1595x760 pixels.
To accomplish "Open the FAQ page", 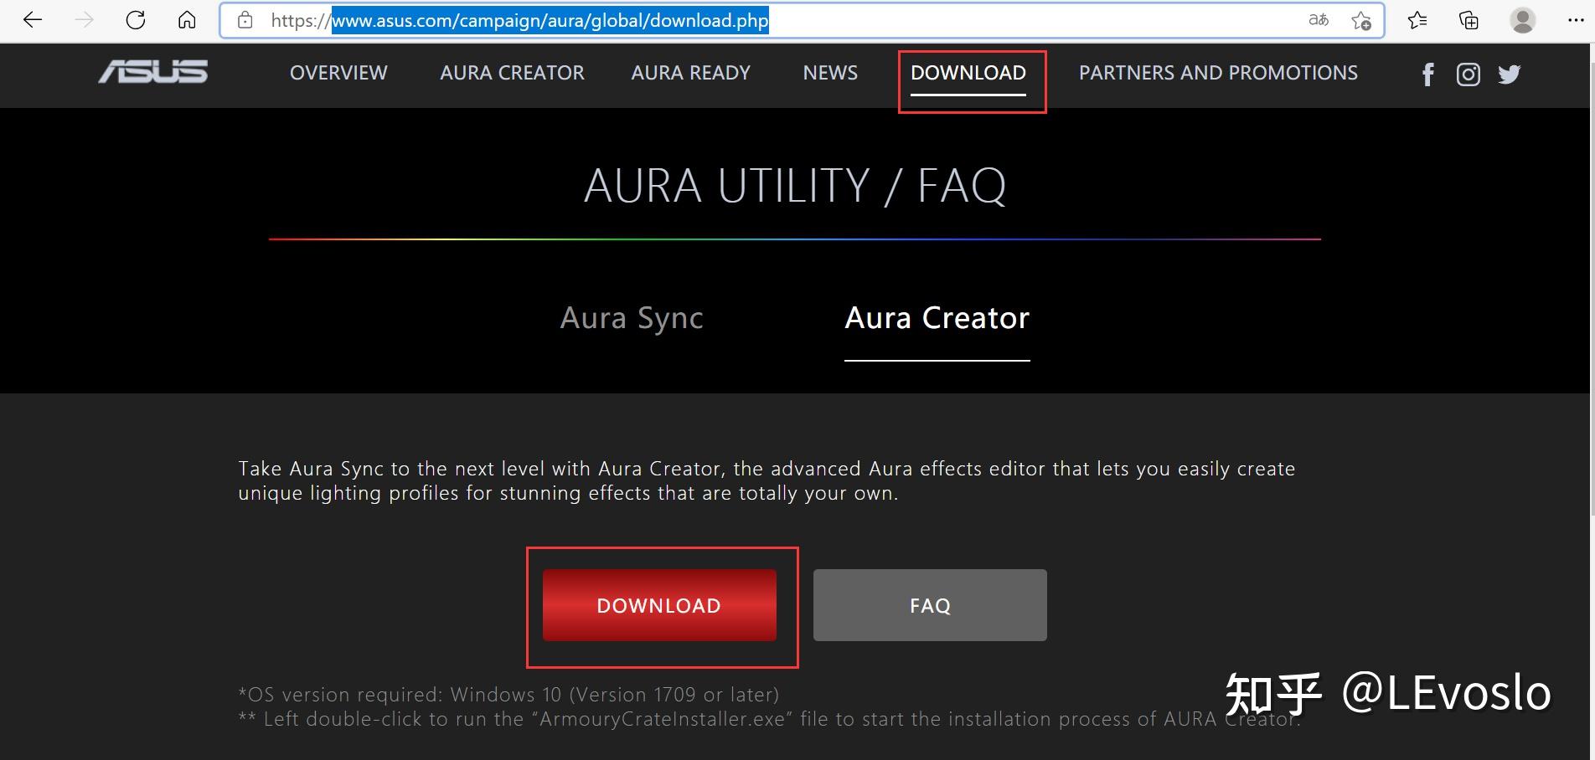I will point(929,605).
